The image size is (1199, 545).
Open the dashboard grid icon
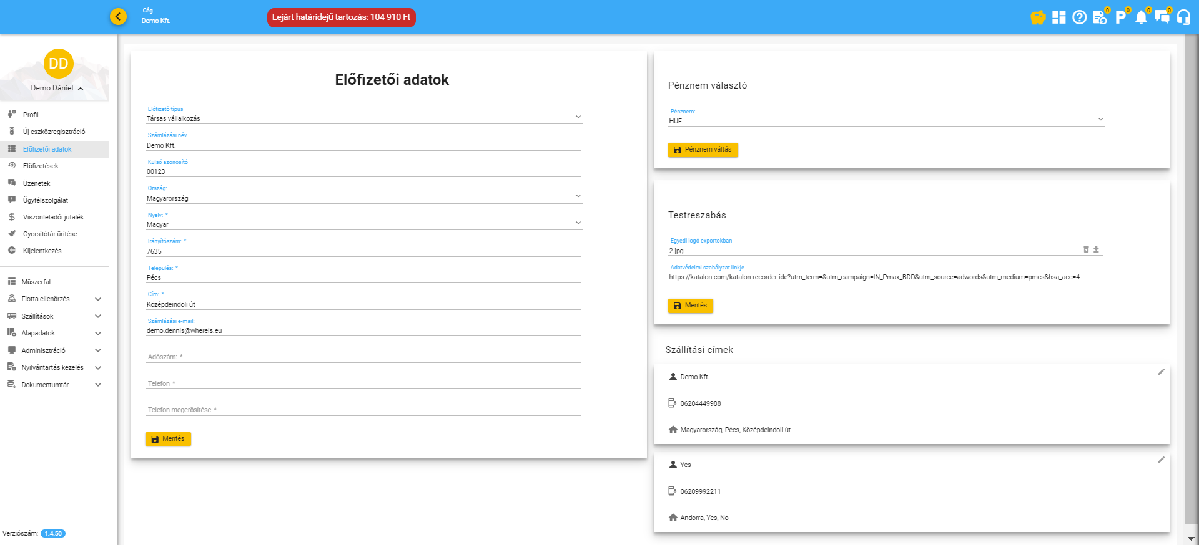coord(1058,17)
